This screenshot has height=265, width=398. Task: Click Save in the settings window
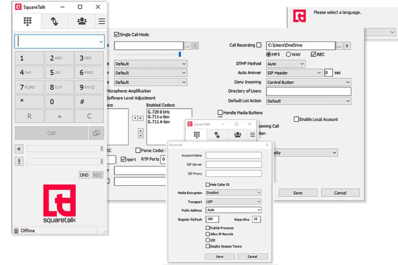coord(298,193)
